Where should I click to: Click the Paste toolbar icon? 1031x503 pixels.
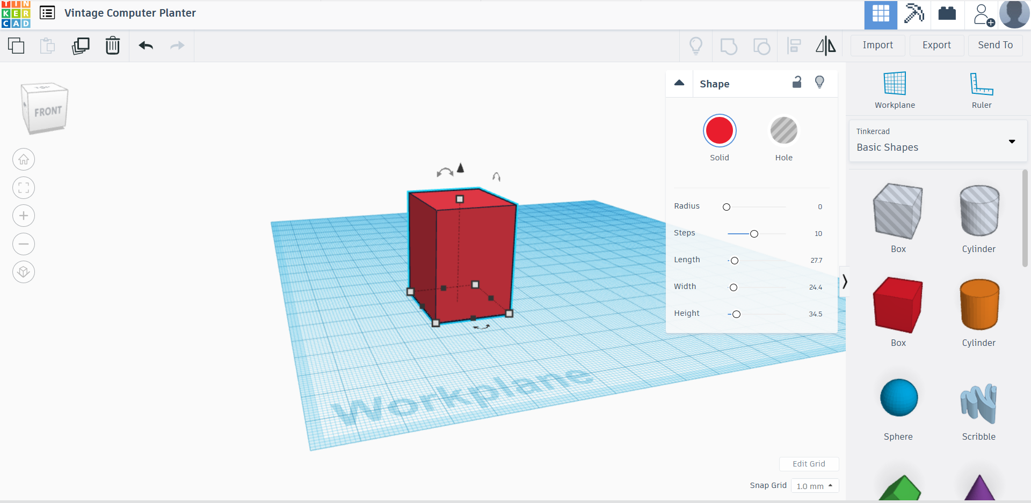coord(48,46)
